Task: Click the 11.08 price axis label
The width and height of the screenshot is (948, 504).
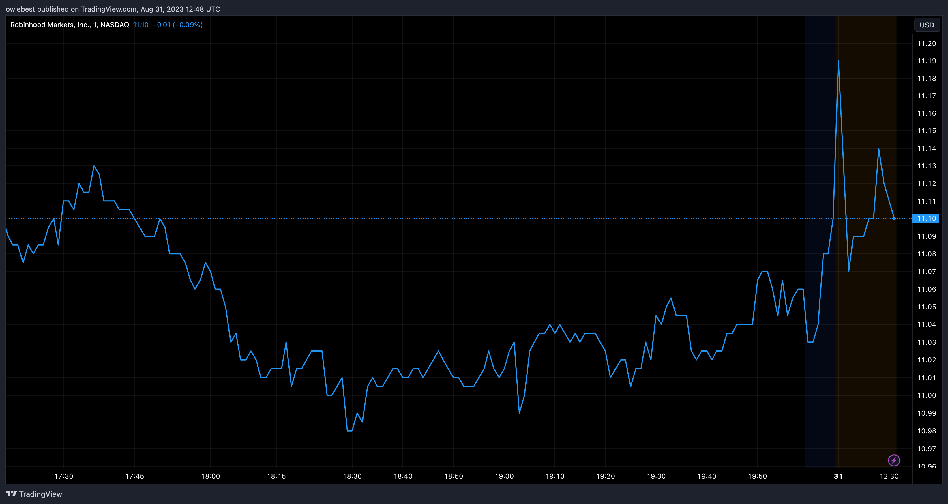Action: (927, 254)
